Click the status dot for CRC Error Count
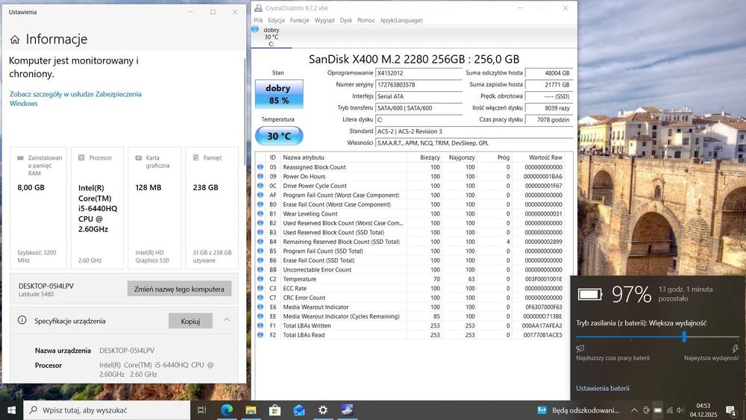This screenshot has height=420, width=746. (260, 297)
